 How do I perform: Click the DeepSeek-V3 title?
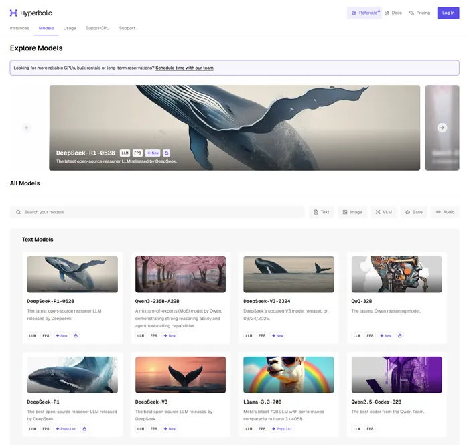click(x=151, y=402)
